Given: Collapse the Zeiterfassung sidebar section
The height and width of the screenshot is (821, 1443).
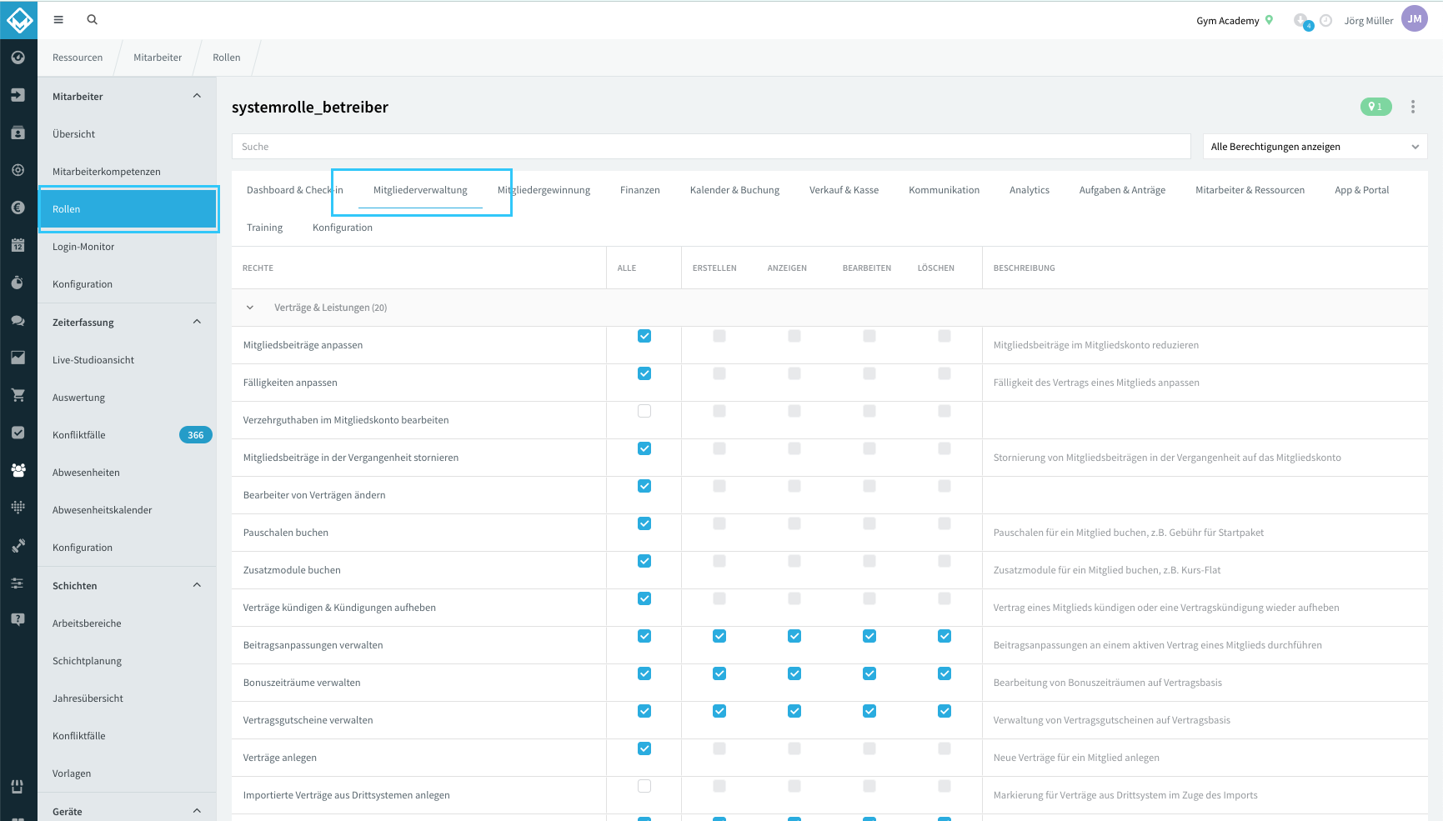Looking at the screenshot, I should click(x=197, y=322).
